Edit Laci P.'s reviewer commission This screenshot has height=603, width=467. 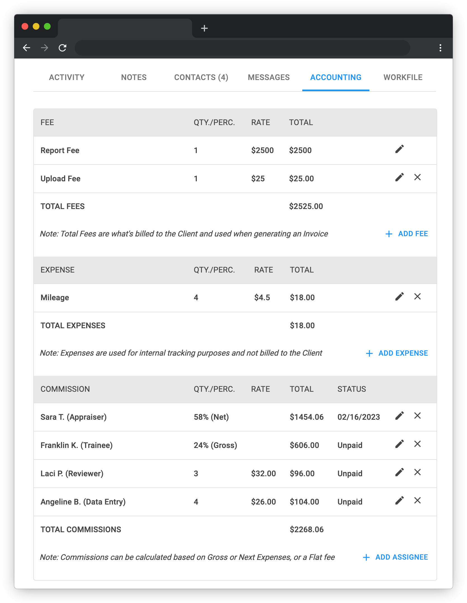click(400, 473)
